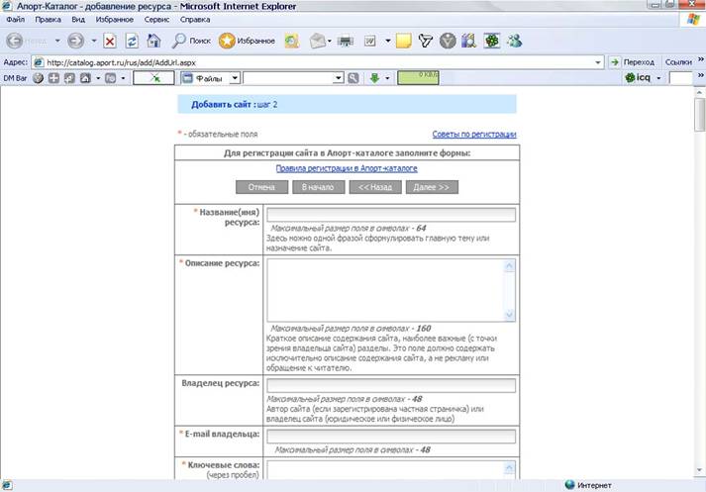The width and height of the screenshot is (706, 492).
Task: Open the Файлы dropdown in DM Bar
Action: click(235, 78)
